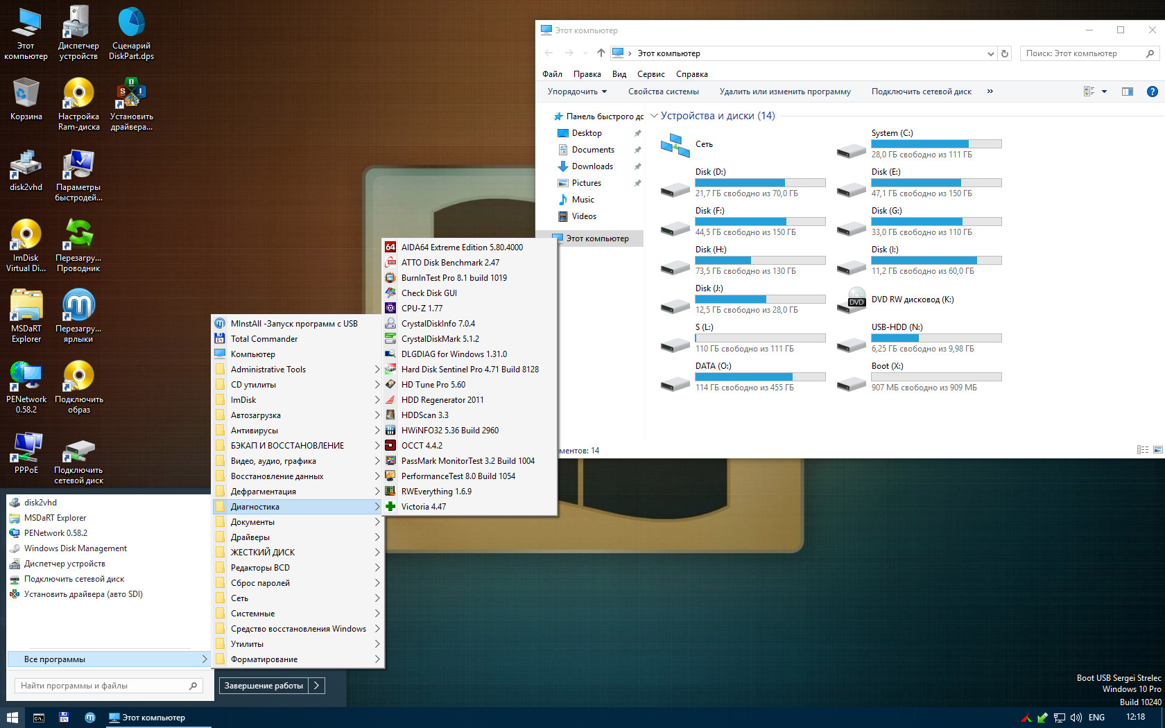
Task: Open Explorer help question-mark icon
Action: pyautogui.click(x=1152, y=92)
